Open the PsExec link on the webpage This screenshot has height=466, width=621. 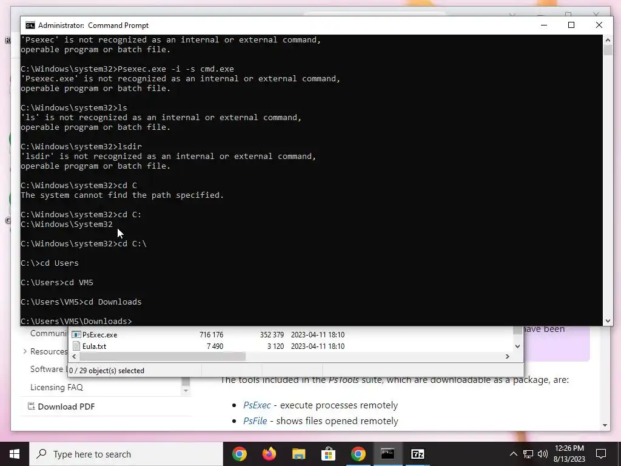tap(257, 405)
